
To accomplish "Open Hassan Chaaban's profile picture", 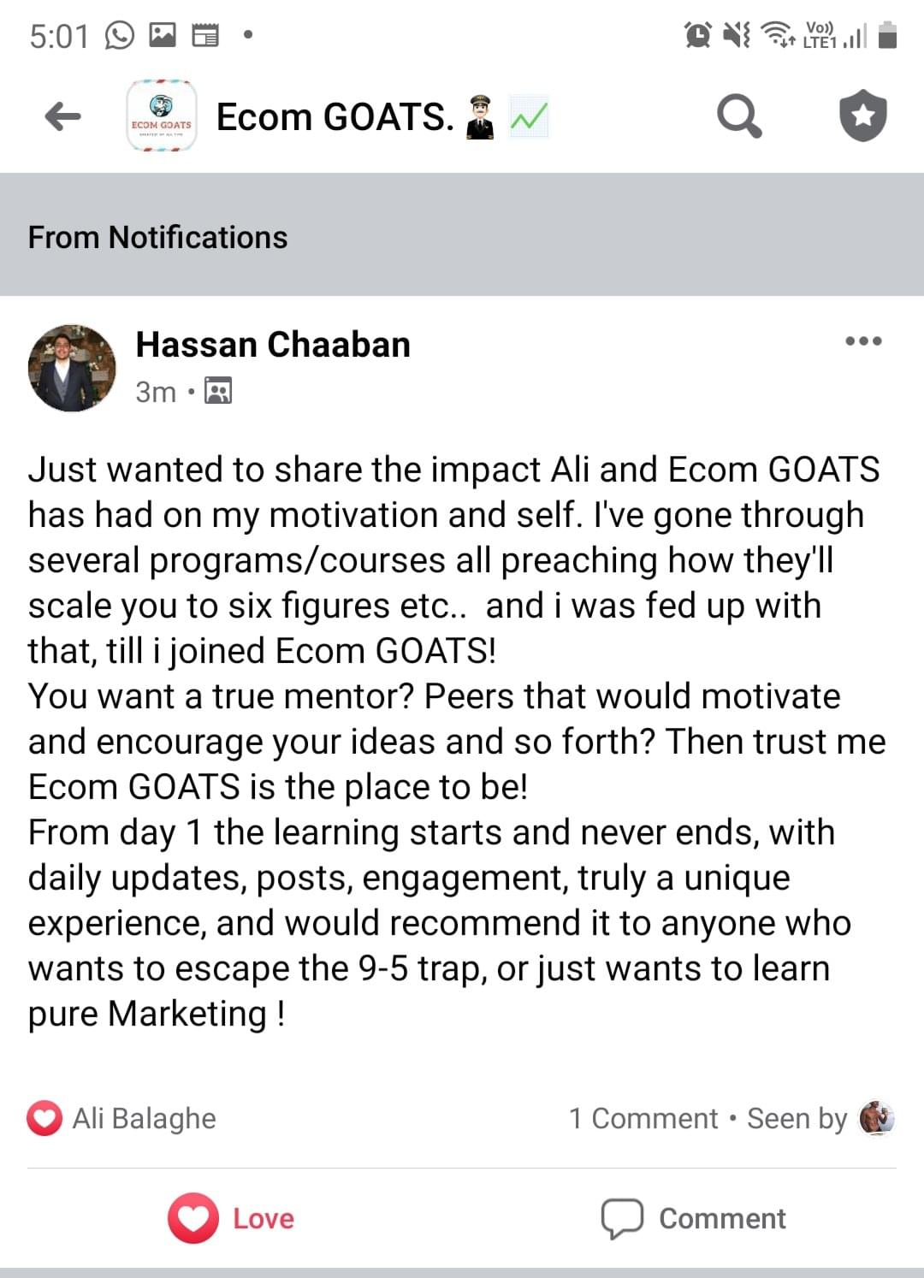I will click(72, 368).
